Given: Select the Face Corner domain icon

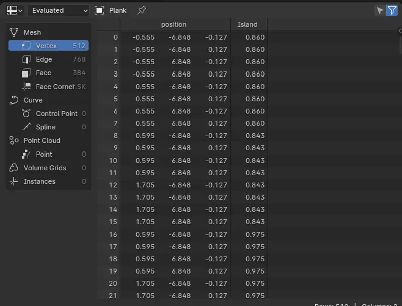Looking at the screenshot, I should (26, 87).
